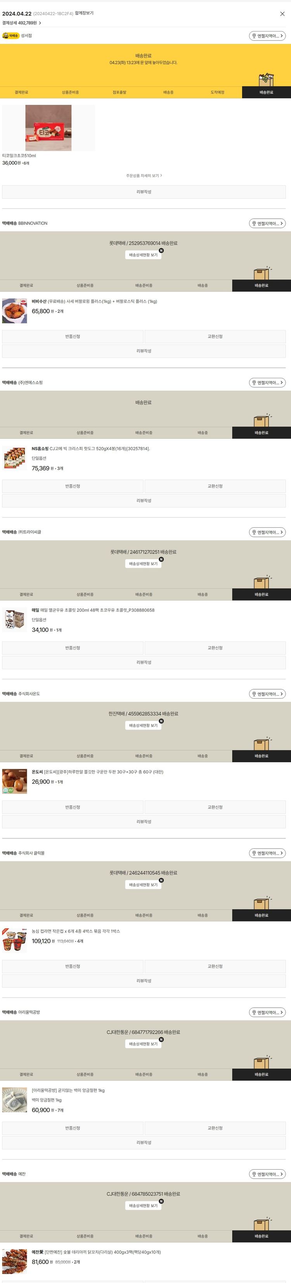Click 엔젤지역아… location button for ㈜트라이씨클

[x=267, y=532]
